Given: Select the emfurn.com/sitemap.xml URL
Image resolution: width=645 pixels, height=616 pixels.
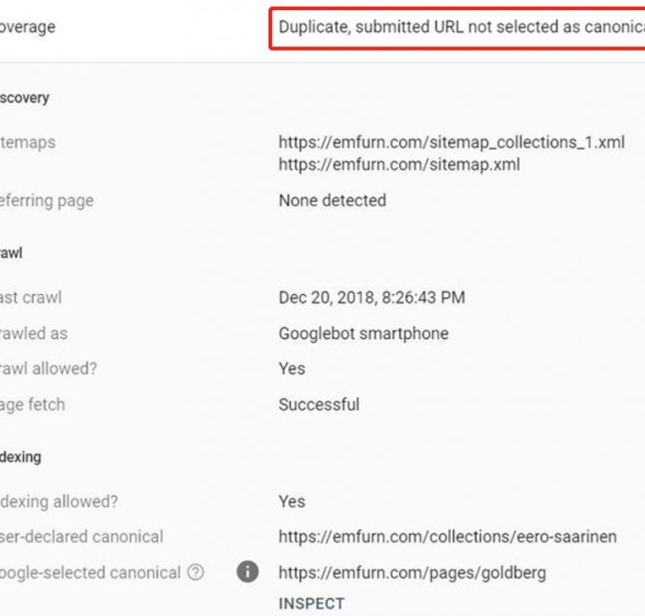Looking at the screenshot, I should [399, 164].
